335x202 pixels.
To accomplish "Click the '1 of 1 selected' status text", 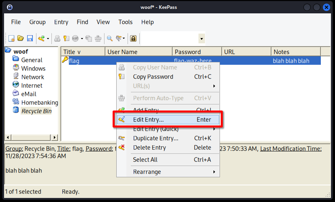I will [23, 191].
